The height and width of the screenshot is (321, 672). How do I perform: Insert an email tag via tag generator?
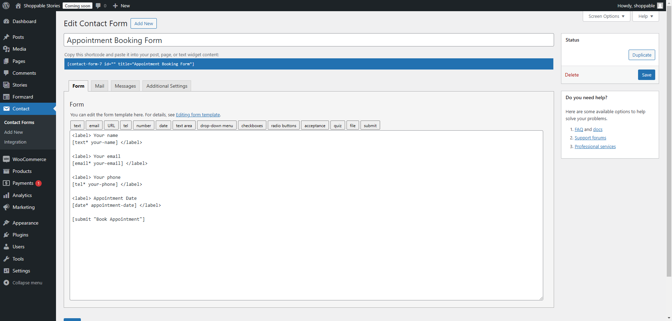94,125
